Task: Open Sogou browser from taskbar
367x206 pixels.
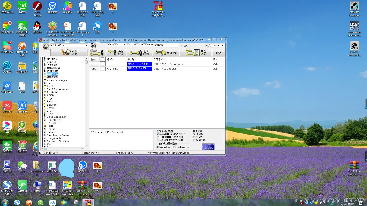Action: (x=17, y=202)
